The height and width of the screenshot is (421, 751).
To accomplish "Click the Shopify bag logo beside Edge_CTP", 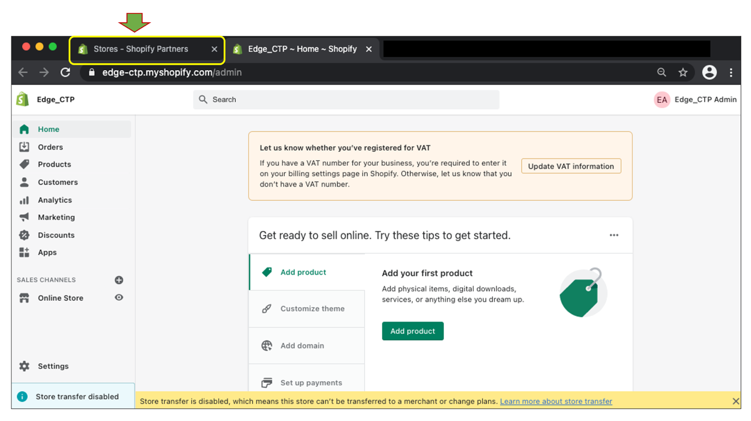I will pyautogui.click(x=22, y=99).
